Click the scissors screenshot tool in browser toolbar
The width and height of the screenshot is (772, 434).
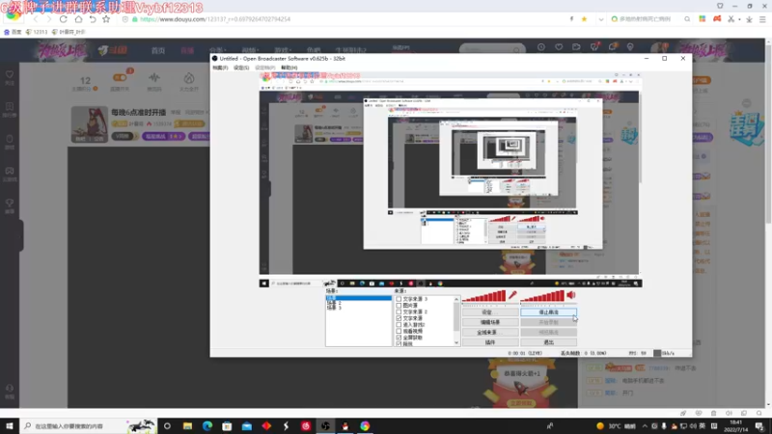point(731,19)
